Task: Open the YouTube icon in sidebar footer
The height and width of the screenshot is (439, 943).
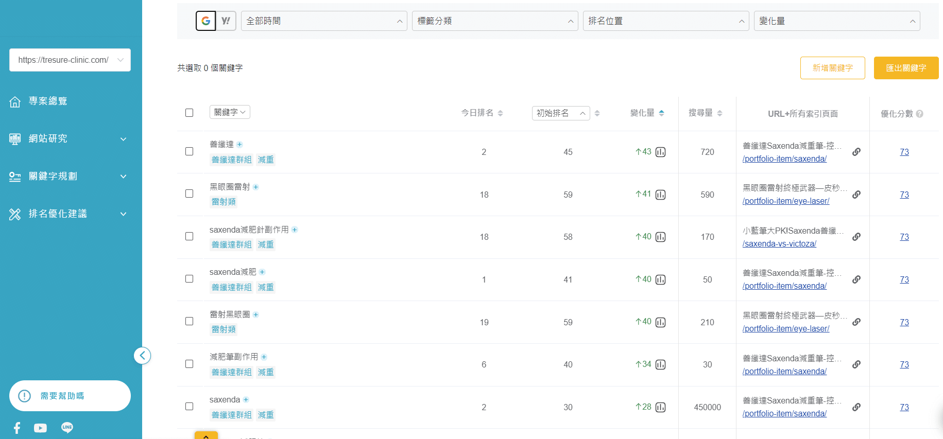Action: point(40,428)
